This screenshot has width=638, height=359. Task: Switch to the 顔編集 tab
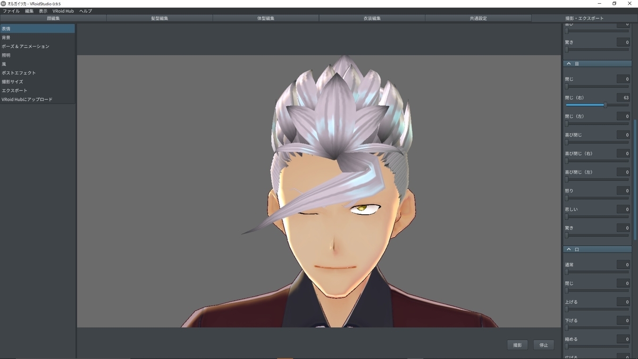tap(53, 18)
